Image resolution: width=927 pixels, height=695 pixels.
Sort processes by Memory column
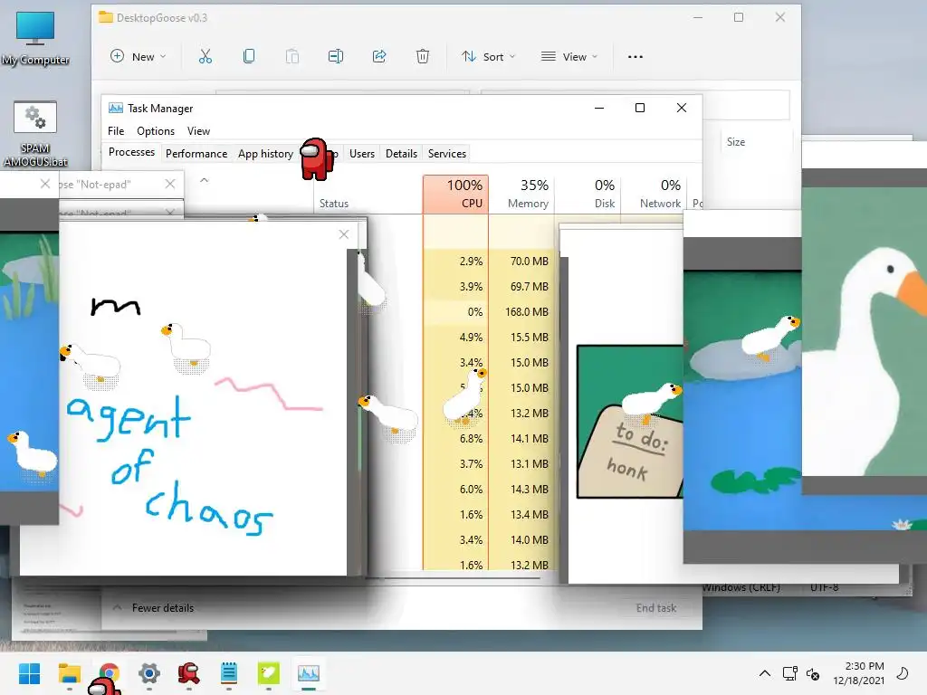point(522,194)
